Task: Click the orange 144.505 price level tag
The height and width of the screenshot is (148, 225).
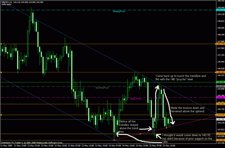Action: click(221, 115)
